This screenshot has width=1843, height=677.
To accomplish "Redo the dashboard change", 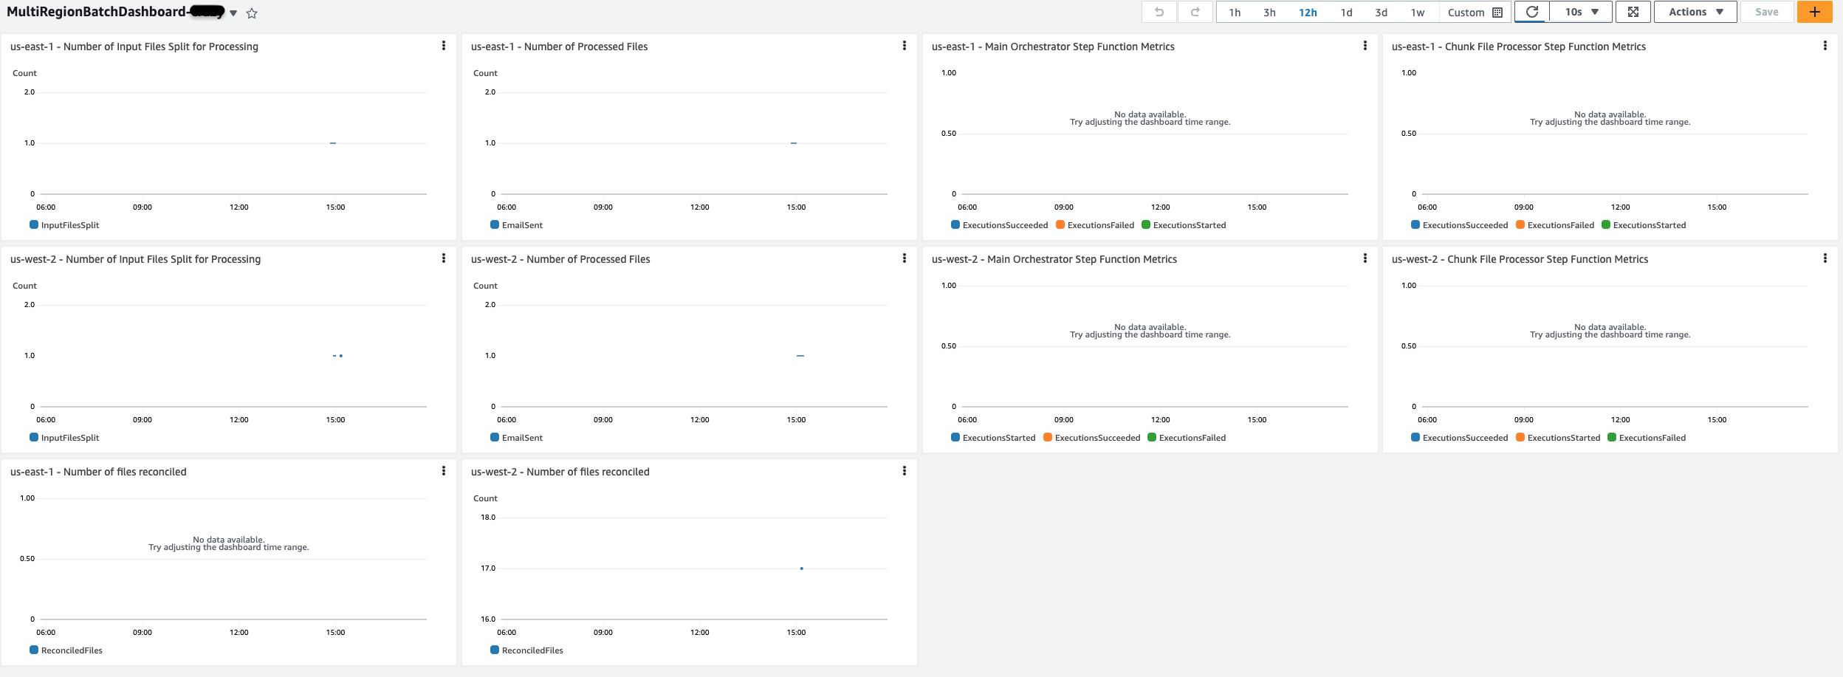I will coord(1195,12).
